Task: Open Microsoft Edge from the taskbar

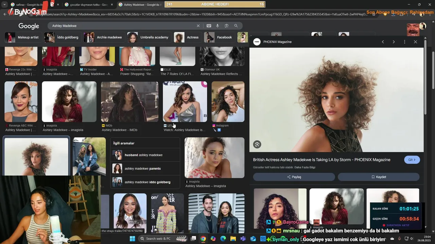Action: pos(223,239)
